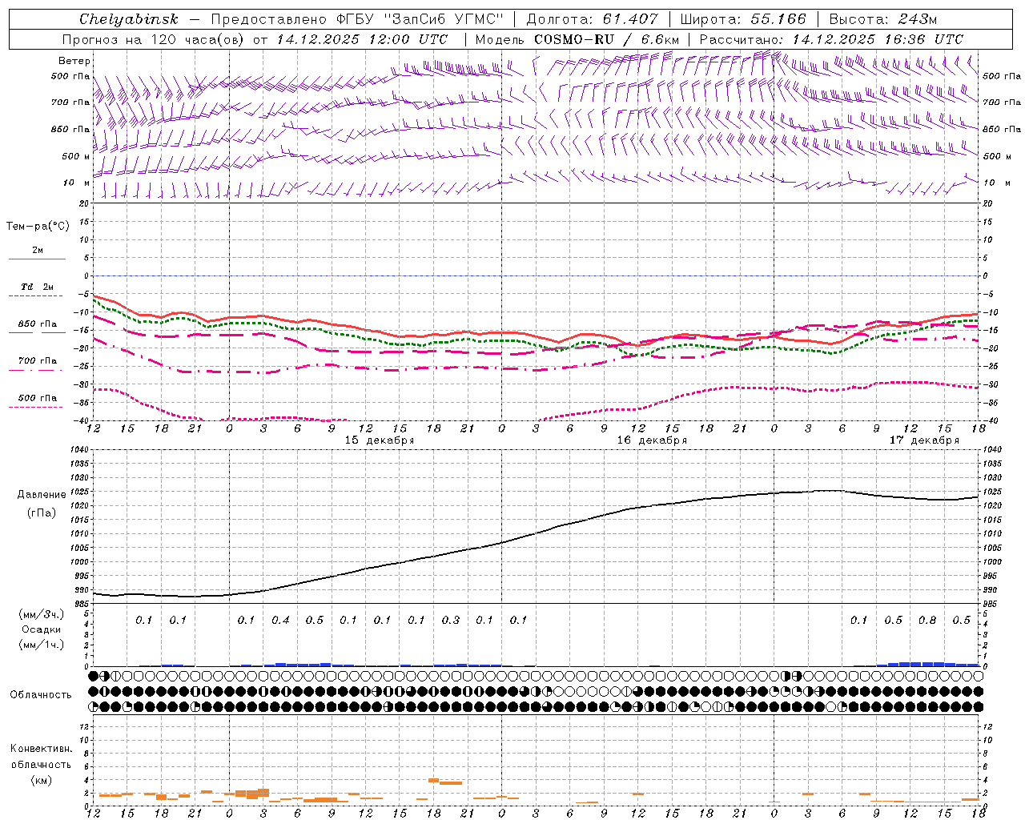The height and width of the screenshot is (820, 1025).
Task: Click the '15 декабря' date label
Action: (380, 440)
